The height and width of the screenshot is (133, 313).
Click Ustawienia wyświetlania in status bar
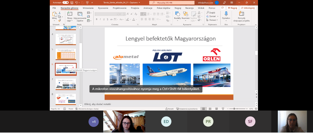coord(187,109)
